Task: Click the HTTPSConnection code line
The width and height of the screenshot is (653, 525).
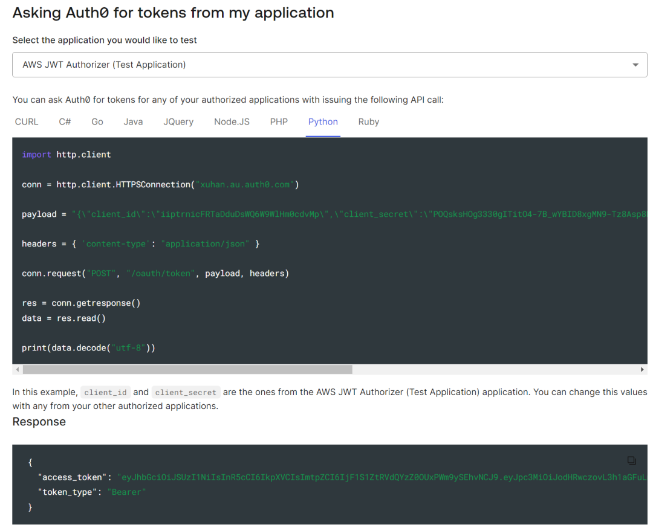Action: point(160,185)
